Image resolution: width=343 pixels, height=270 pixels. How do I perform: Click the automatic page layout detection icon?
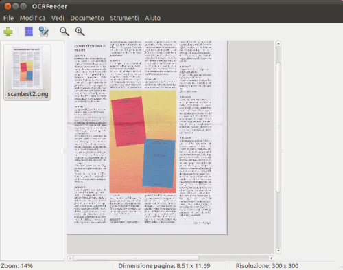[x=29, y=32]
